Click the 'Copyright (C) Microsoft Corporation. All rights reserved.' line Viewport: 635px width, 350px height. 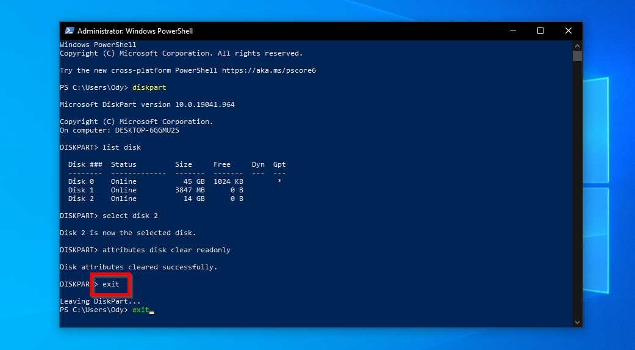tap(181, 53)
